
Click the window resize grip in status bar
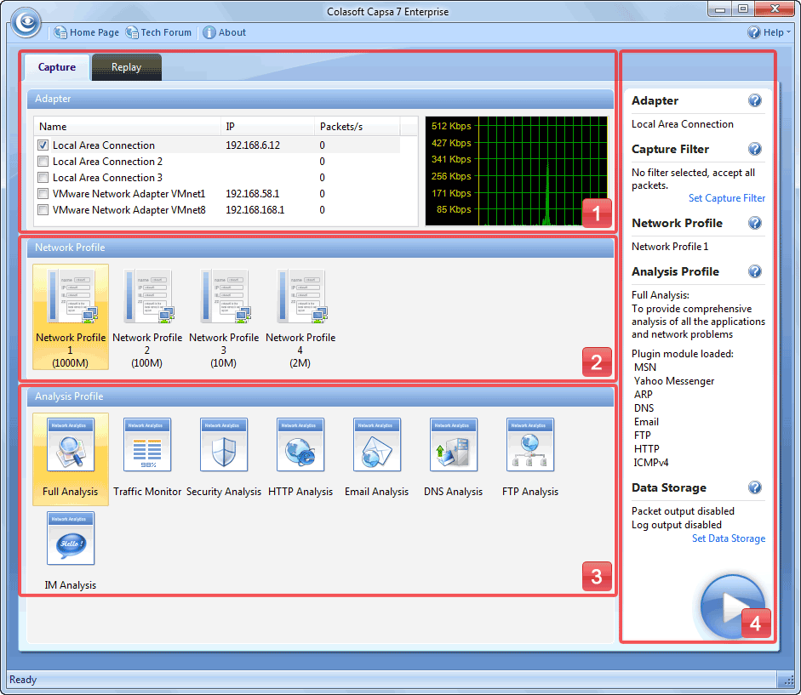(x=787, y=681)
